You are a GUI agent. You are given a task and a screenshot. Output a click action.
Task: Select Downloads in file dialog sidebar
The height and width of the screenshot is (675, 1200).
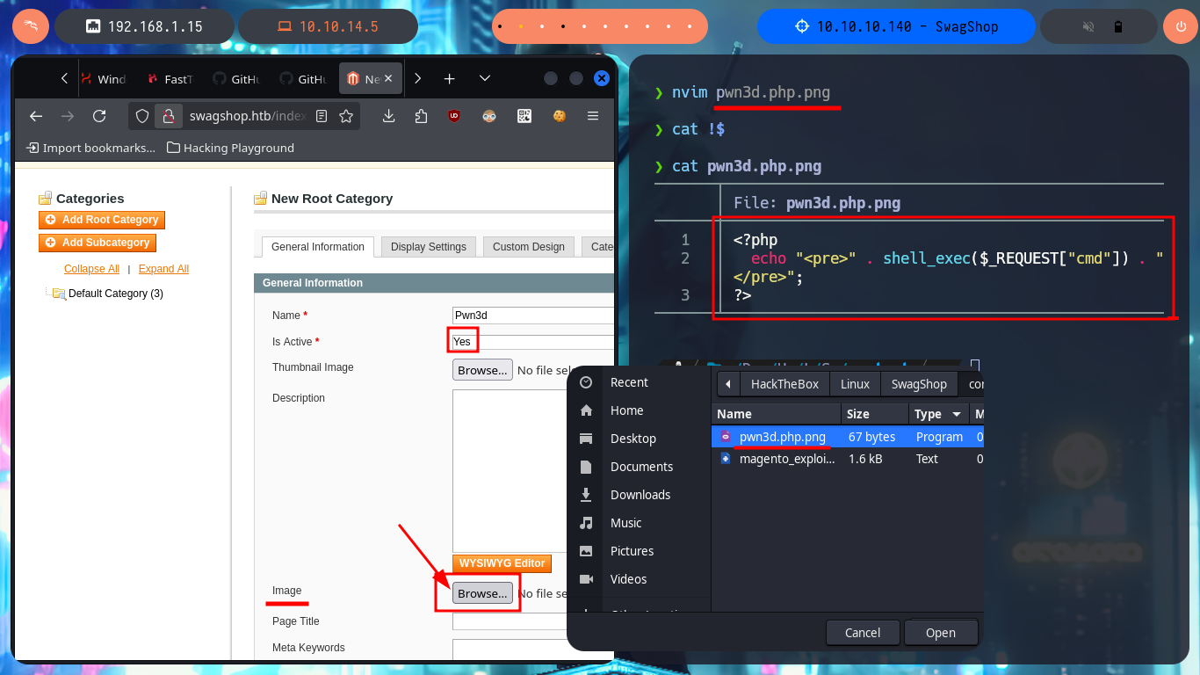(637, 495)
